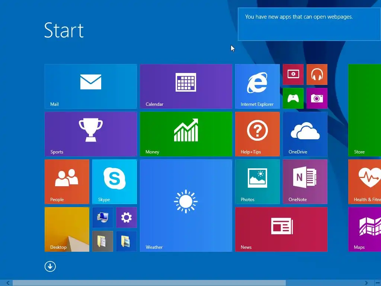The width and height of the screenshot is (381, 286).
Task: Open the Pictures folder tile
Action: (x=127, y=241)
